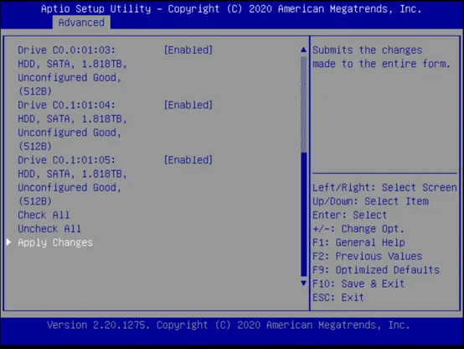Select Apply Changes entry

[x=55, y=242]
